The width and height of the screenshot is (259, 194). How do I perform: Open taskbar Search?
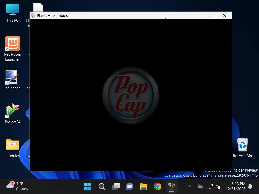point(102,187)
